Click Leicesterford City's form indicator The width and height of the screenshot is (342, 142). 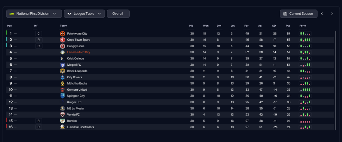(305, 52)
